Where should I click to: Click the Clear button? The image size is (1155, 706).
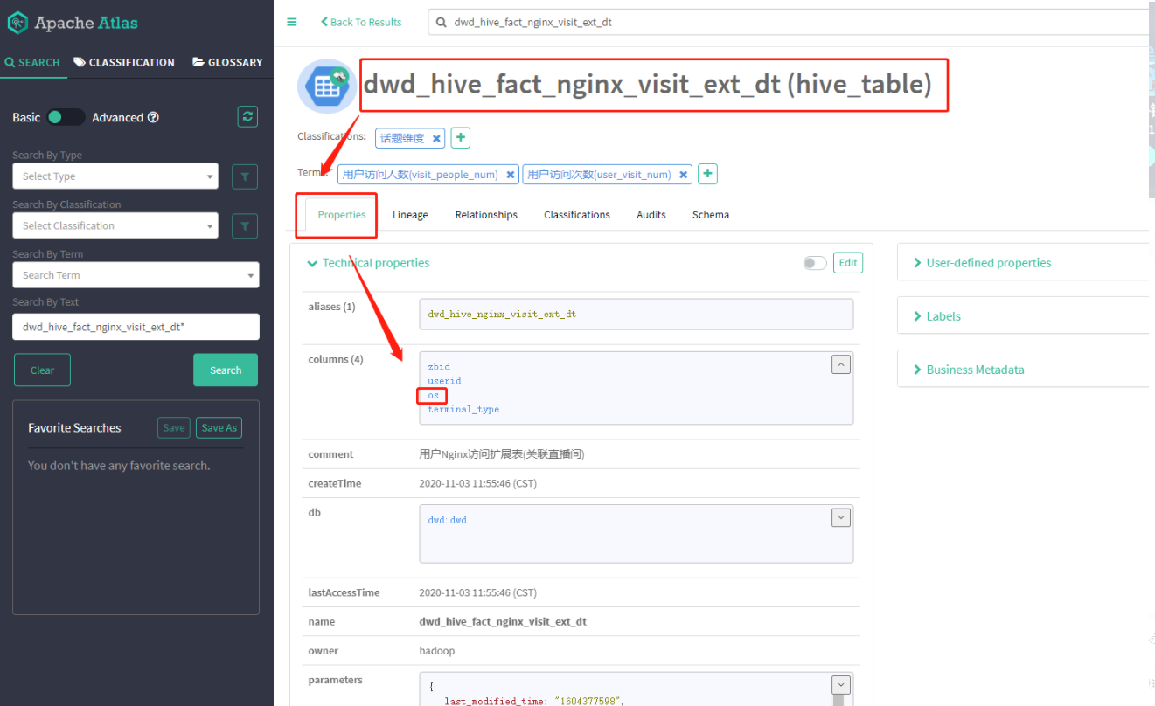42,370
